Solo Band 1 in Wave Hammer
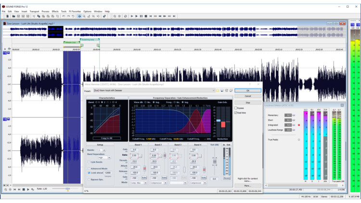Image resolution: width=361 pixels, height=203 pixels. [145, 178]
